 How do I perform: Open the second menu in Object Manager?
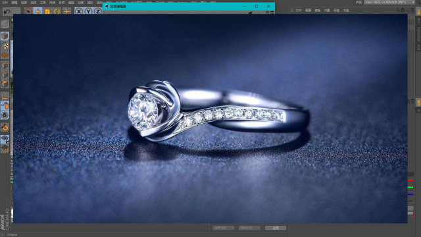[308, 11]
